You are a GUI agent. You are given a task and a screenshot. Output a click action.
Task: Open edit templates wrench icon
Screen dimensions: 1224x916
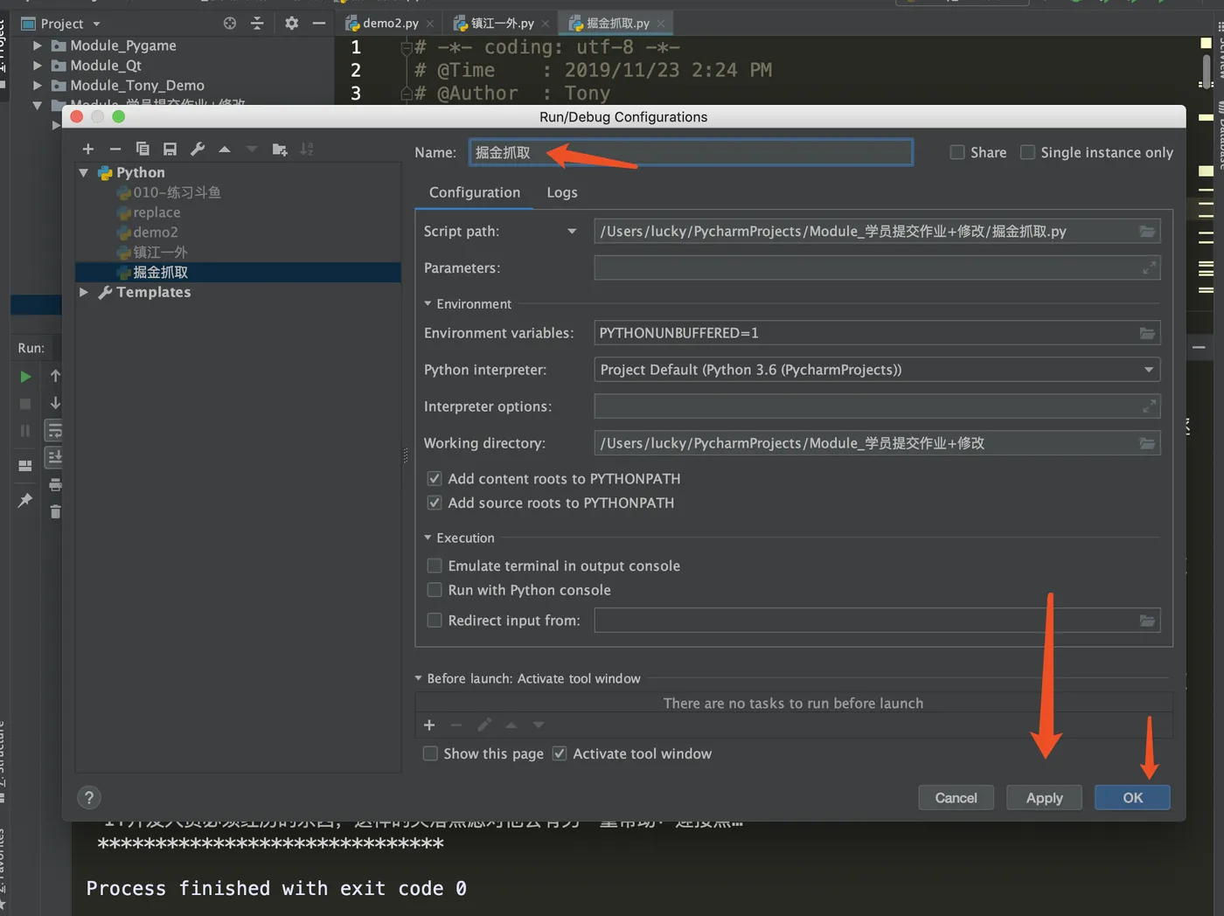pyautogui.click(x=198, y=149)
